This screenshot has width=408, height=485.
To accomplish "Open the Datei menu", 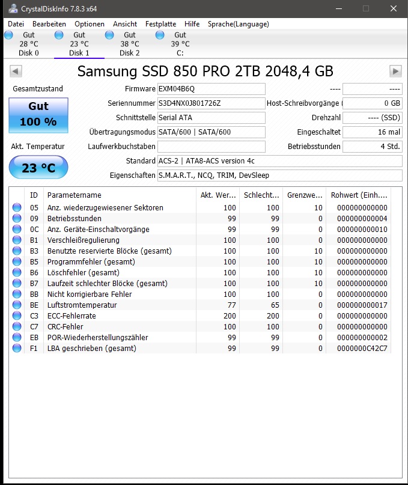I will click(x=16, y=24).
